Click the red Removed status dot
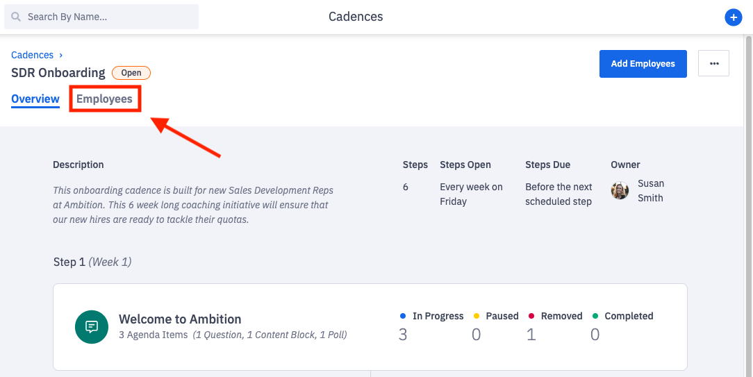The height and width of the screenshot is (377, 753). (531, 316)
